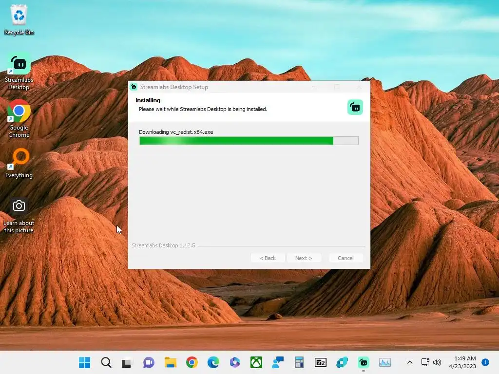Click the 'Streamlabs Desktop 1.12.5' version text
499x374 pixels.
tap(163, 245)
